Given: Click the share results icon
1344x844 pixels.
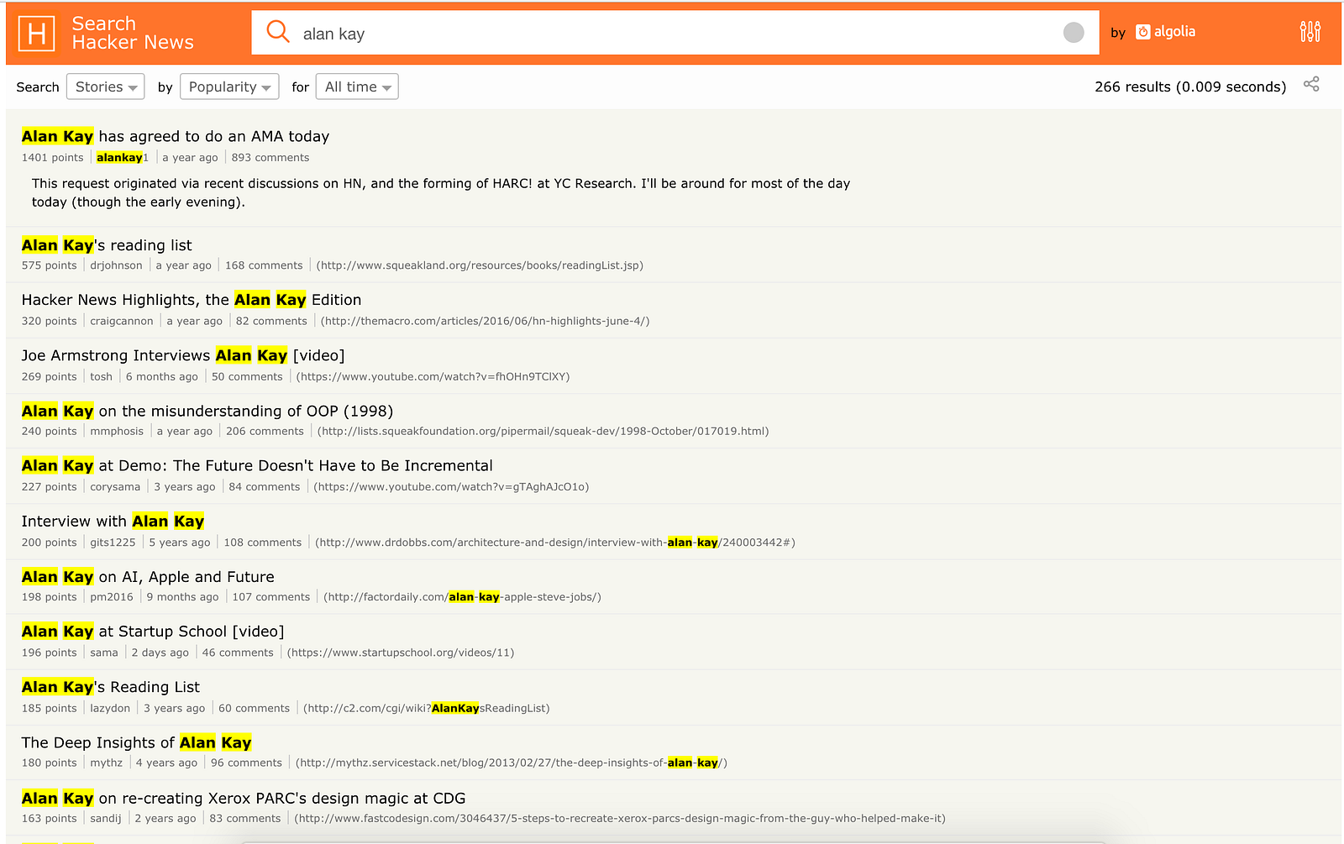Looking at the screenshot, I should tap(1311, 84).
